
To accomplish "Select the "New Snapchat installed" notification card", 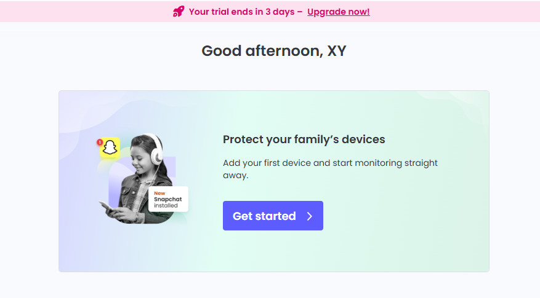I will coord(168,200).
